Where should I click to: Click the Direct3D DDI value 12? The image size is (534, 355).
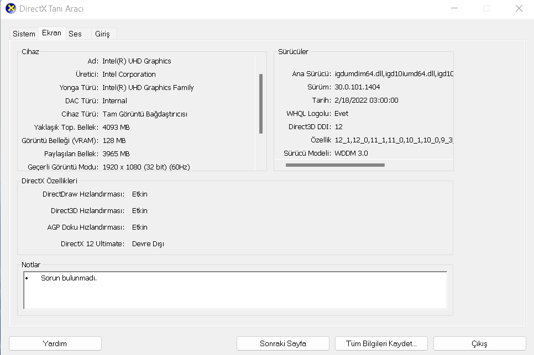tap(338, 127)
